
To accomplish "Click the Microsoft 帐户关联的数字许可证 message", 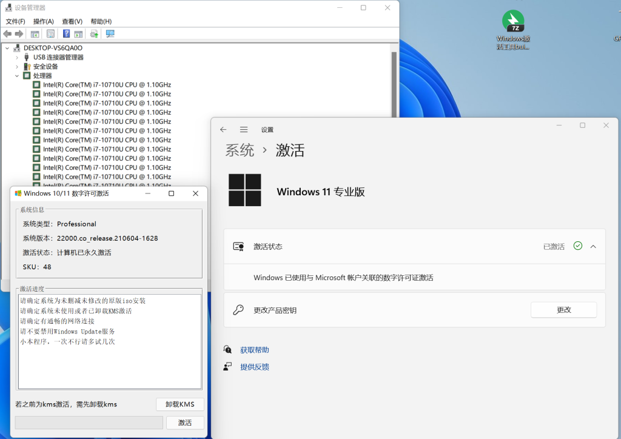I will point(343,278).
